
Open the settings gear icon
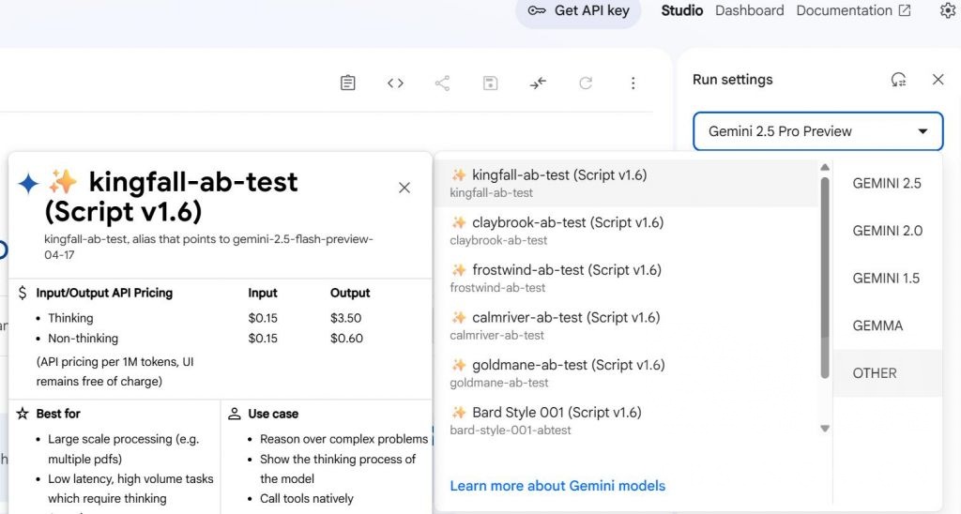(x=947, y=10)
